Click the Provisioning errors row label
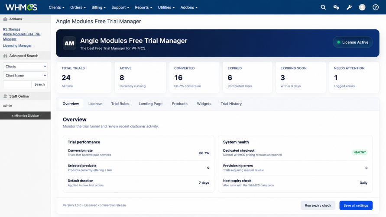 pyautogui.click(x=238, y=166)
